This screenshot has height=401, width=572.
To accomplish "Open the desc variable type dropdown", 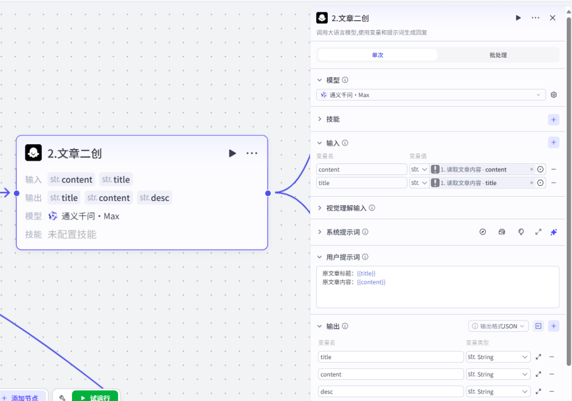I will point(498,391).
